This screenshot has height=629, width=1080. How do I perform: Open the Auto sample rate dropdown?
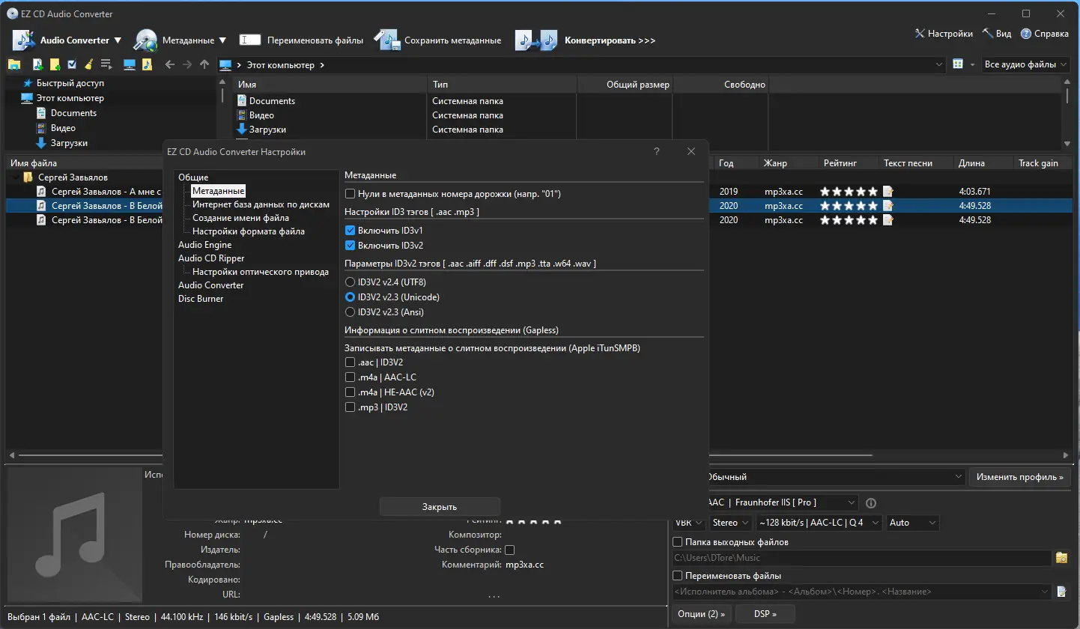pyautogui.click(x=913, y=523)
